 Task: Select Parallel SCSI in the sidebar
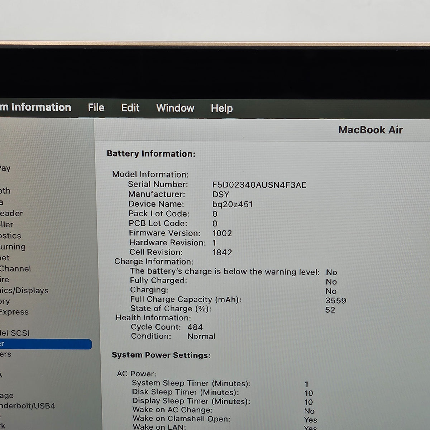(x=15, y=333)
